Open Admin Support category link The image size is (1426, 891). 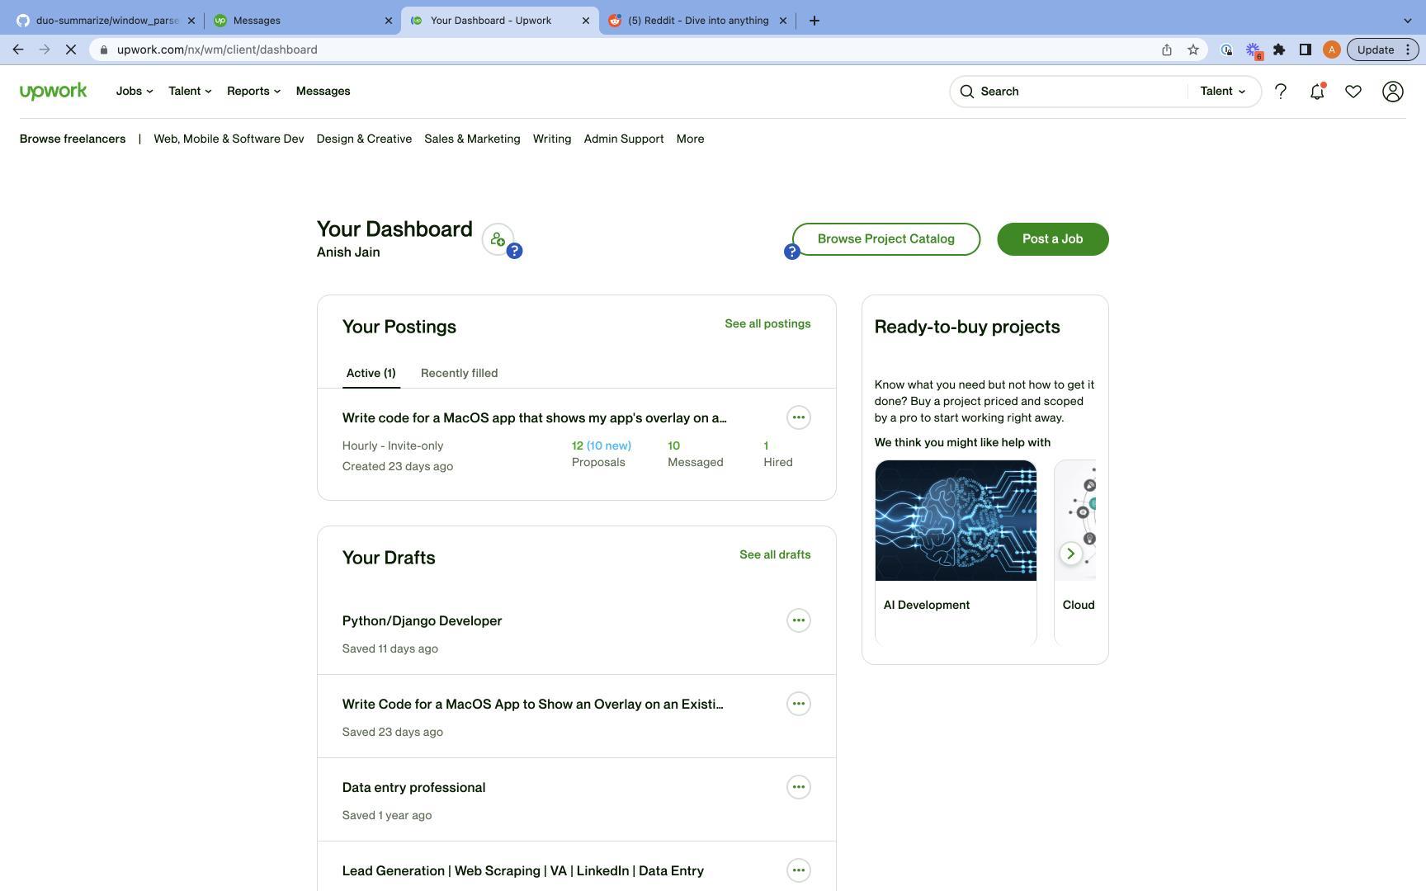pos(624,139)
